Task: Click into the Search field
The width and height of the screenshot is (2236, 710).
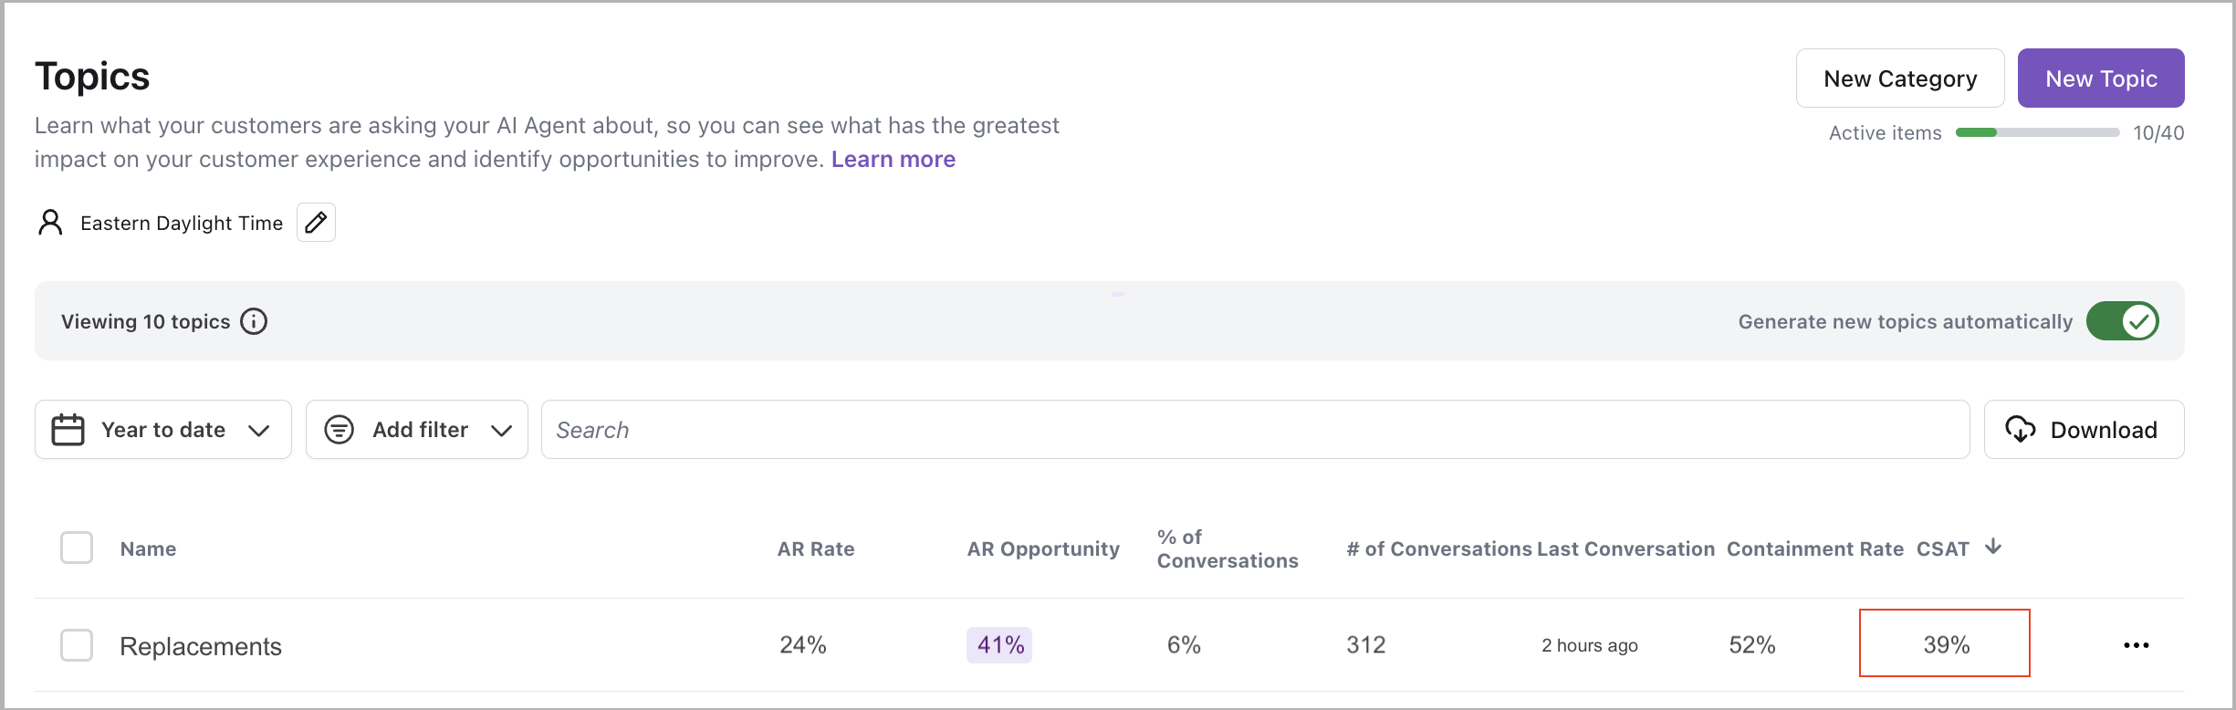Action: (1255, 430)
